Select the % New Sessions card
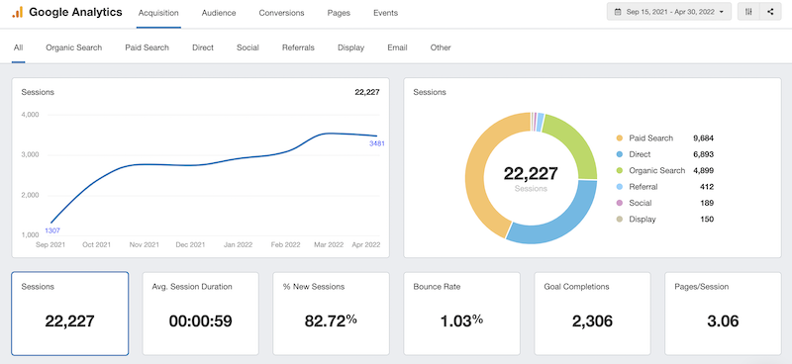This screenshot has width=792, height=364. tap(331, 314)
